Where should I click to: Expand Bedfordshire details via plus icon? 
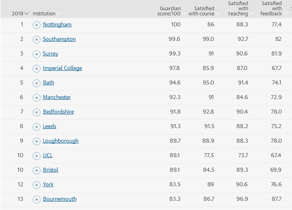36,112
